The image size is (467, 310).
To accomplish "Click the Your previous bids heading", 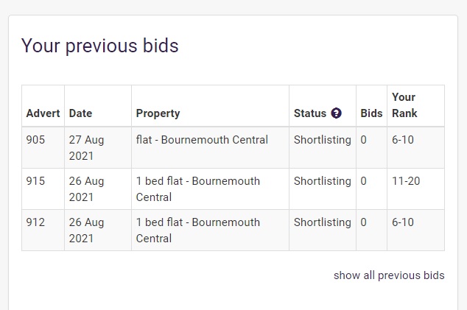I will [x=99, y=46].
